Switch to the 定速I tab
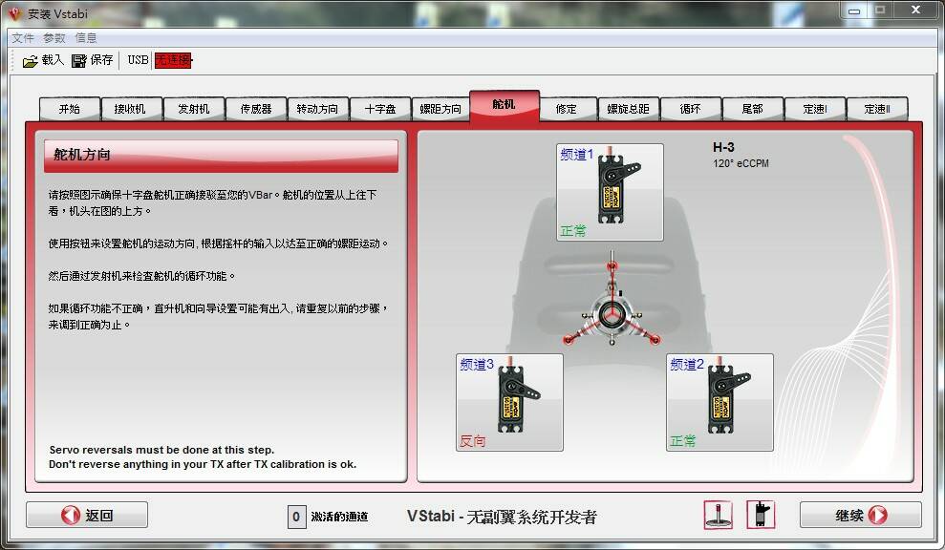 point(815,109)
